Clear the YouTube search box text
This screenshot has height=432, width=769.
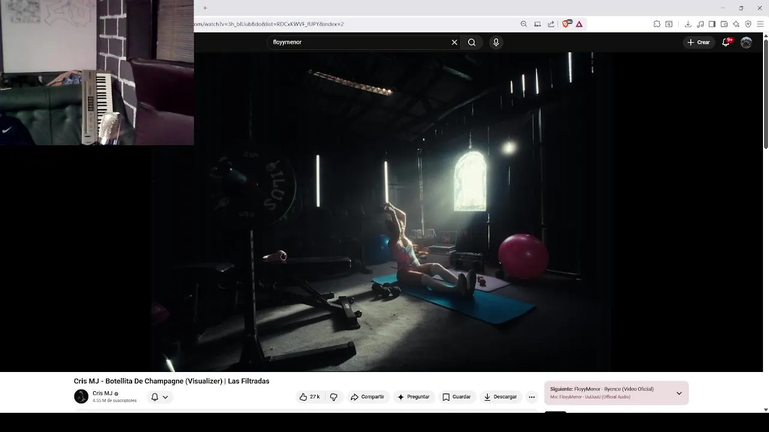(454, 42)
